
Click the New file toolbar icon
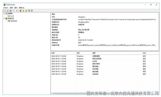click(5, 11)
